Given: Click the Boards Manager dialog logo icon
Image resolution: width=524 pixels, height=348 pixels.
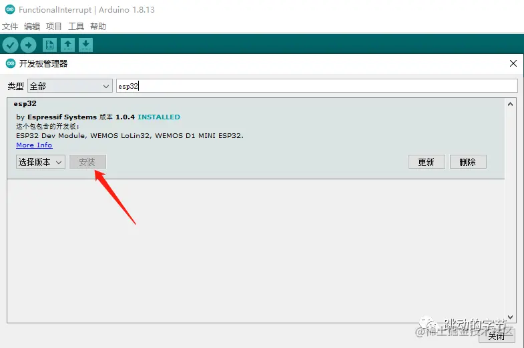Looking at the screenshot, I should coord(11,63).
